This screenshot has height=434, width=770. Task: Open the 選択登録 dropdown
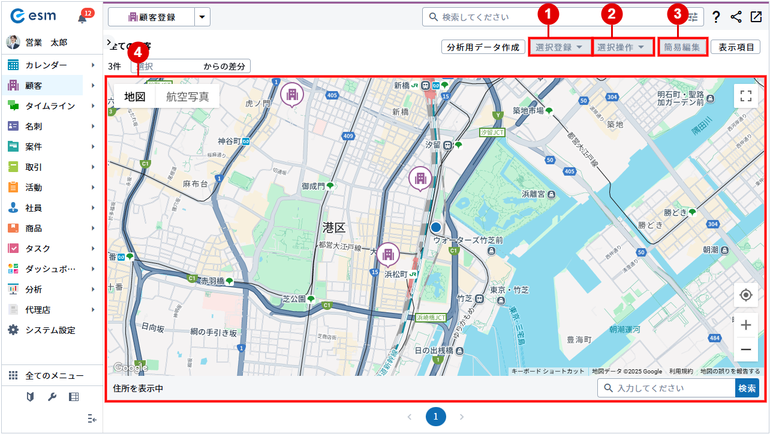560,47
